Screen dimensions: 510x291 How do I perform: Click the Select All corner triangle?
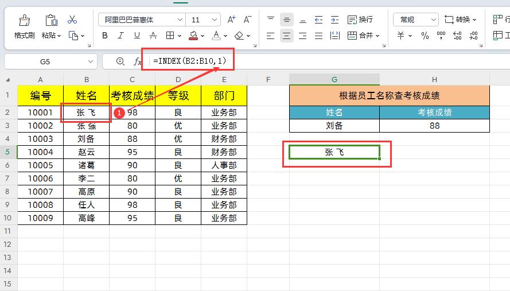click(8, 80)
